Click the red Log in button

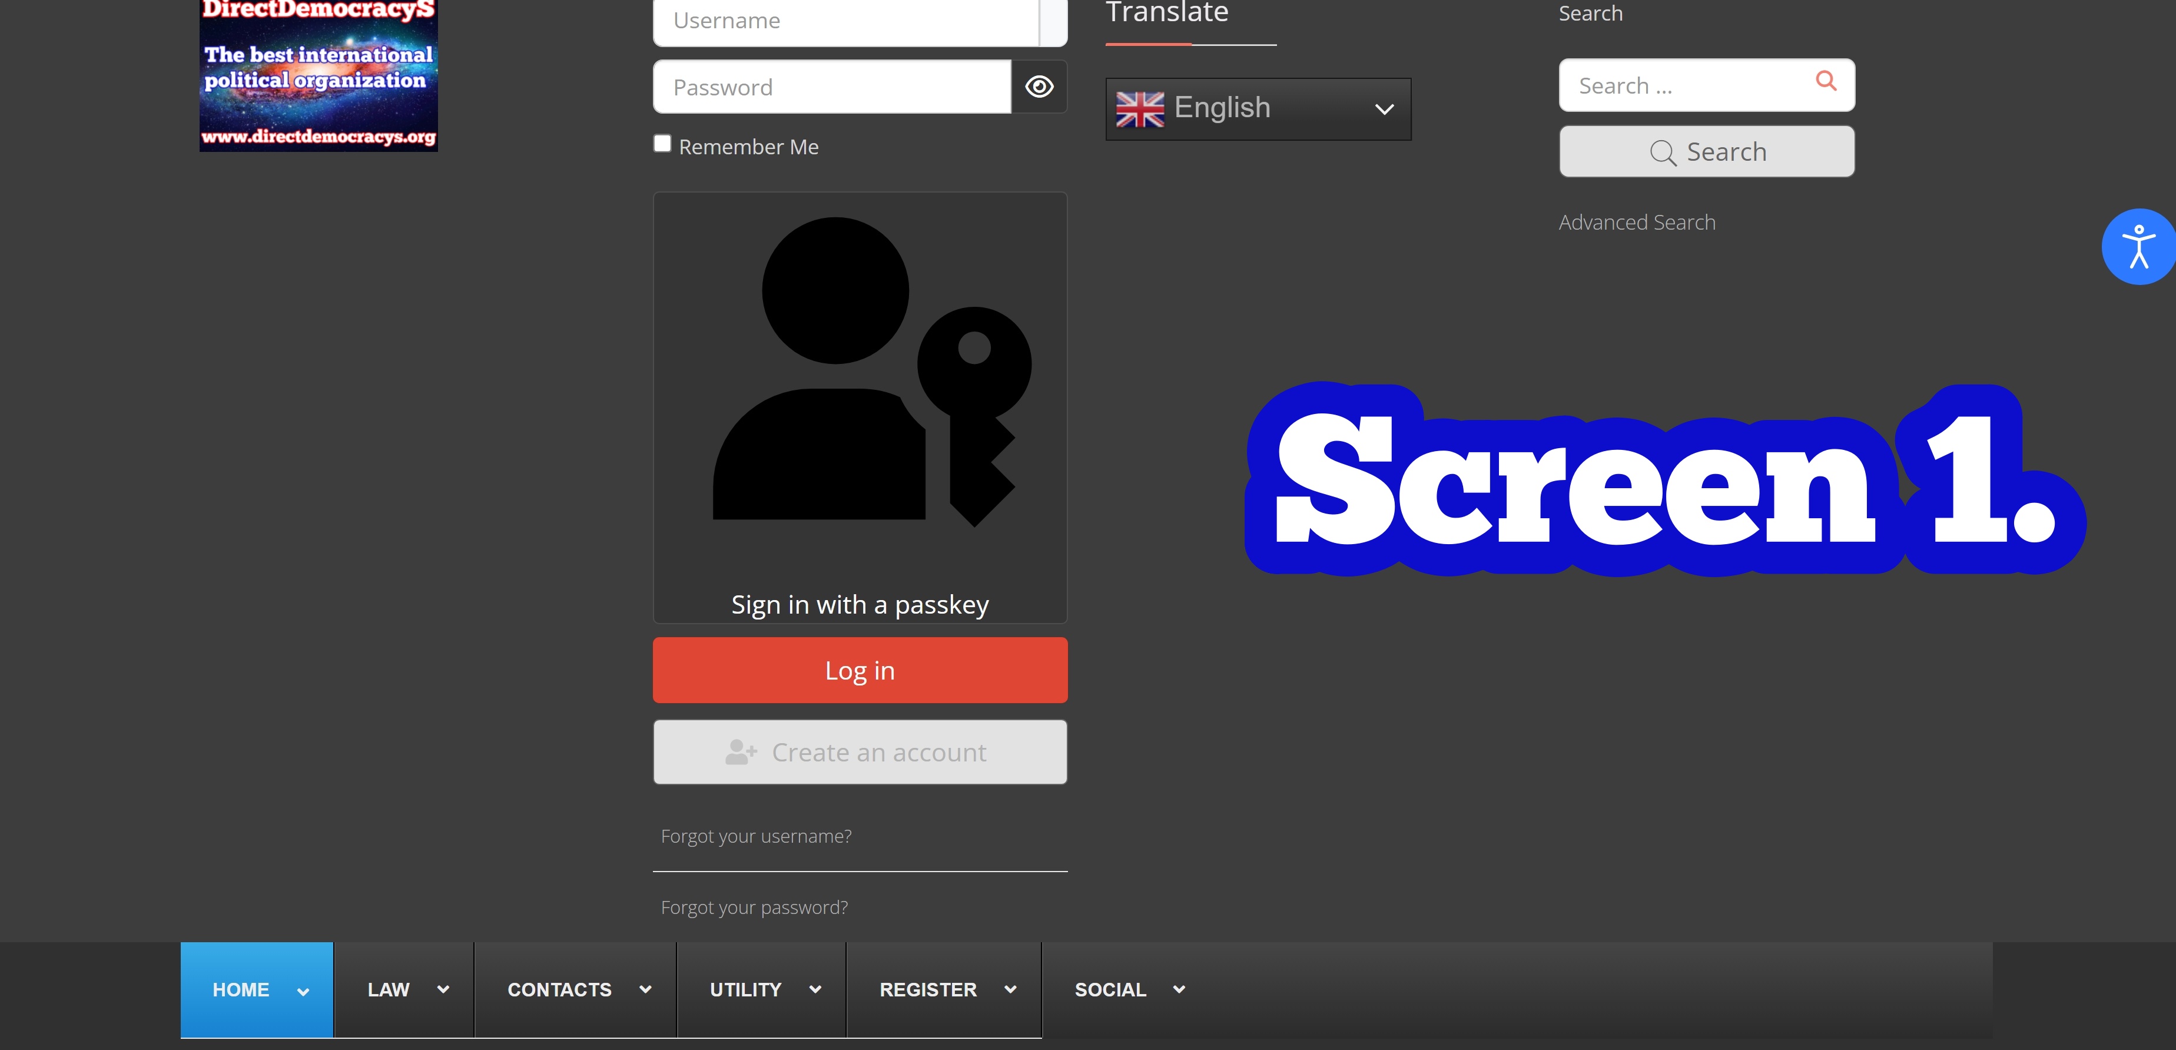tap(860, 670)
